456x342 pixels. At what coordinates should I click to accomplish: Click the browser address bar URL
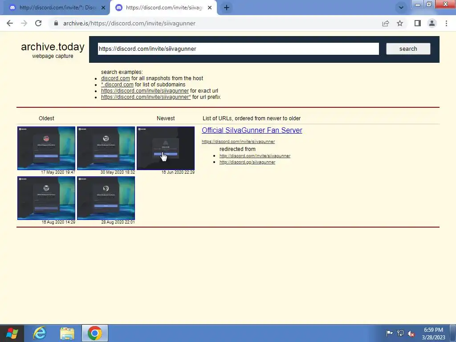tap(129, 23)
